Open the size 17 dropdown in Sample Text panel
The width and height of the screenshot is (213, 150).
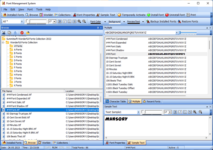(x=170, y=112)
